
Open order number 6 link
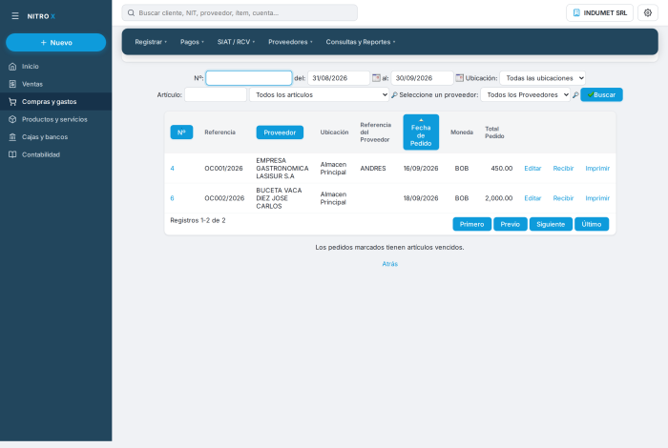tap(172, 198)
